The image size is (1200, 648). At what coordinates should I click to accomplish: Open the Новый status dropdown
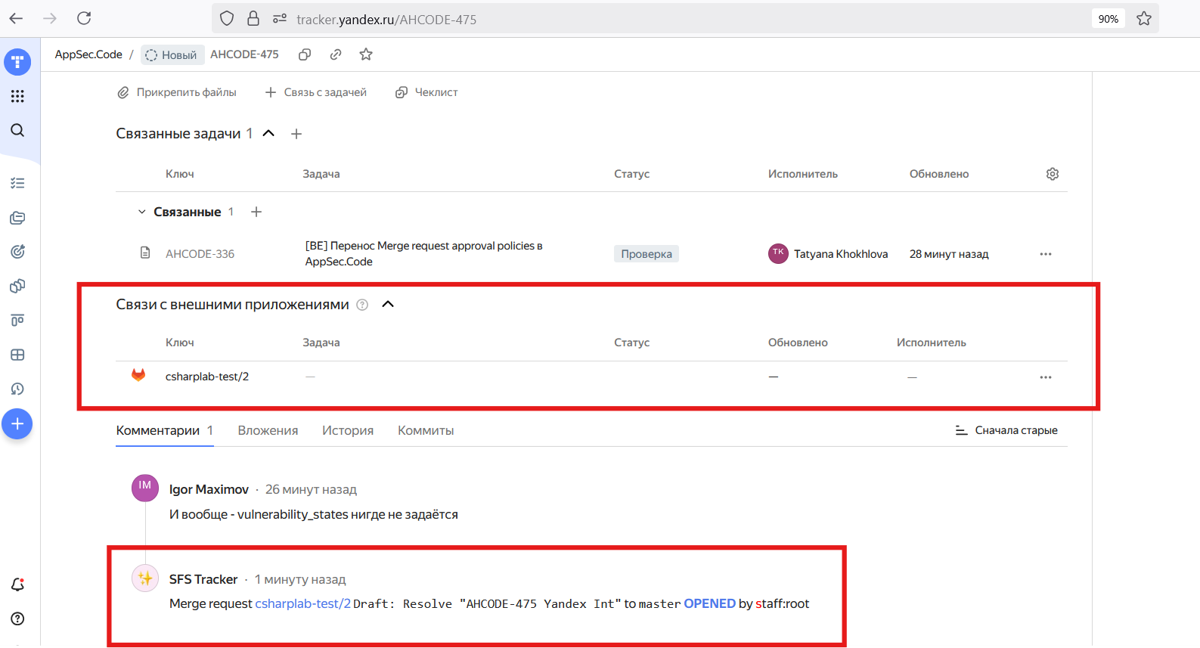[x=172, y=55]
